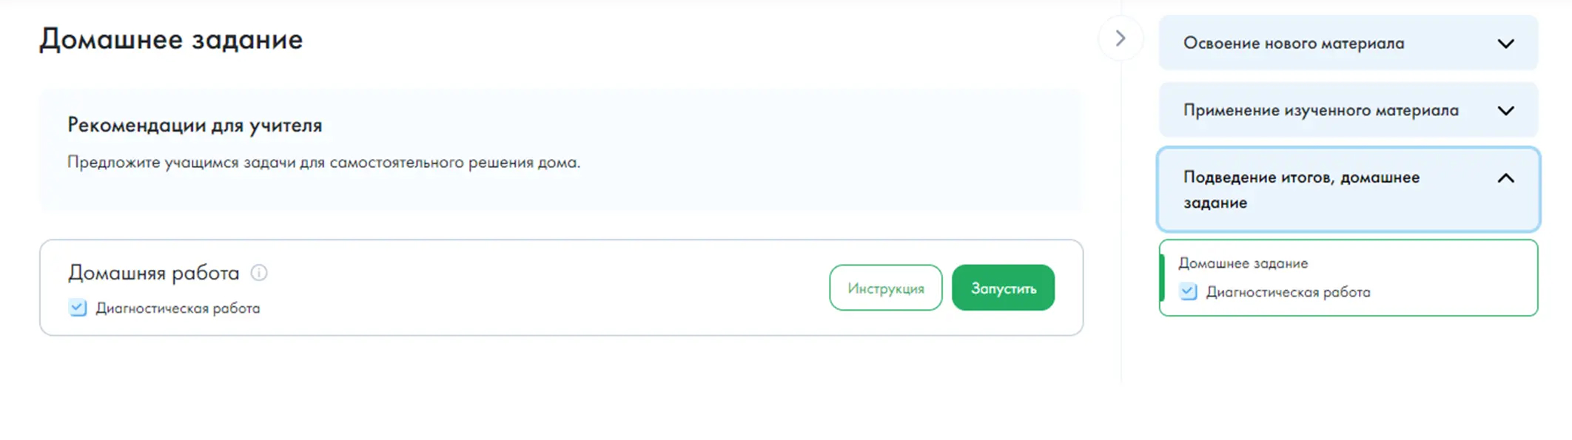This screenshot has width=1572, height=440.
Task: Toggle Диагностическая работа checkbox in homework card
Action: (x=78, y=308)
